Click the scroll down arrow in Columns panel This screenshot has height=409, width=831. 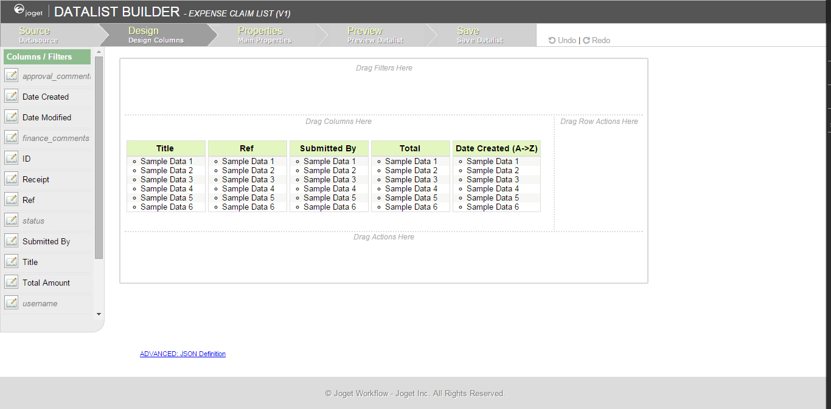point(99,314)
